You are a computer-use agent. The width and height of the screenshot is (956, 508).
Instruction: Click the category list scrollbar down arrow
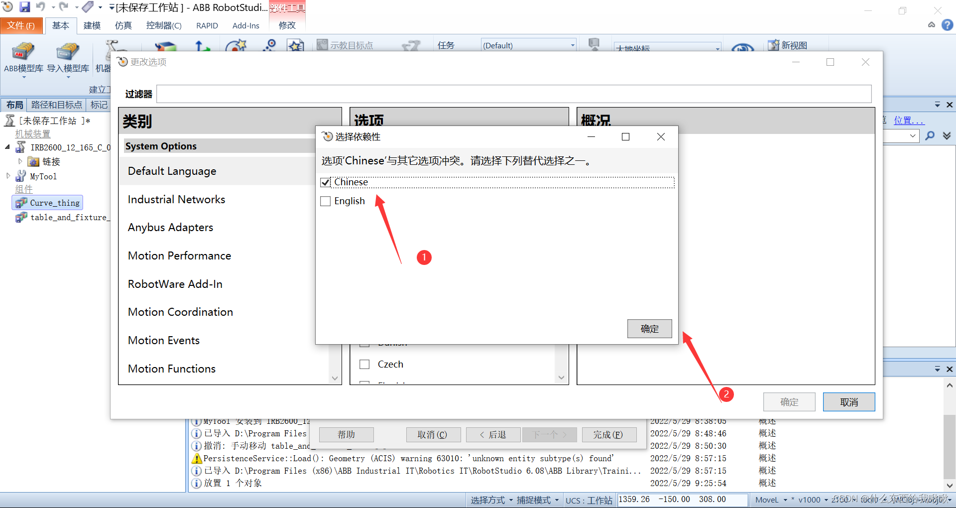335,378
